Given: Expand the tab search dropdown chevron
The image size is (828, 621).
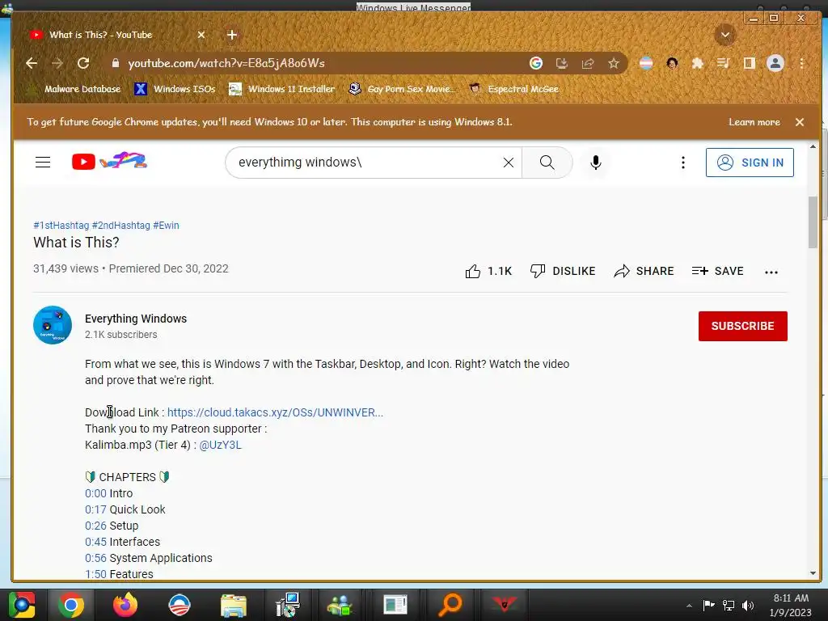Looking at the screenshot, I should click(725, 35).
